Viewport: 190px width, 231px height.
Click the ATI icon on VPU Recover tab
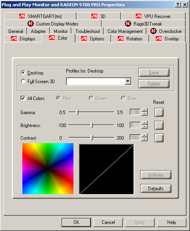coord(139,16)
